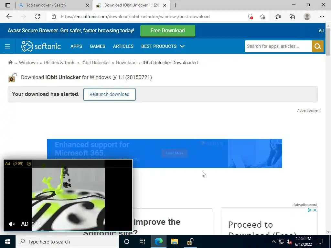
Task: Open the volume tray icon
Action: click(x=289, y=242)
